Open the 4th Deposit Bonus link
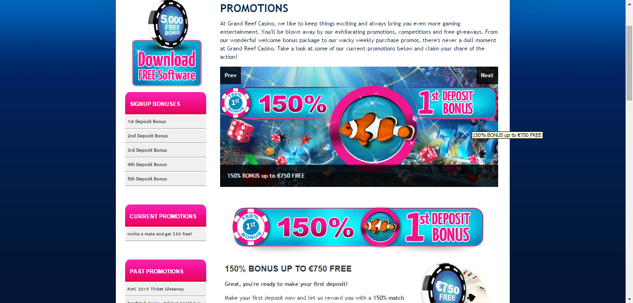633x303 pixels. click(x=165, y=164)
